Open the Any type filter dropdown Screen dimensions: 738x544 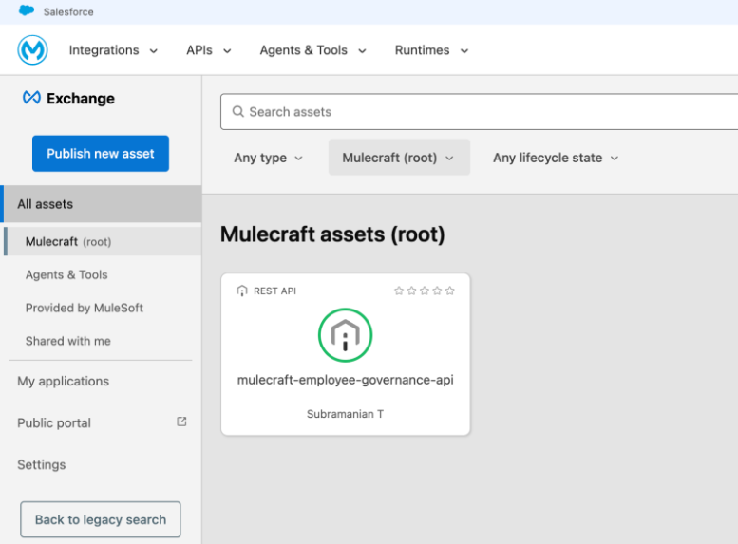click(268, 158)
